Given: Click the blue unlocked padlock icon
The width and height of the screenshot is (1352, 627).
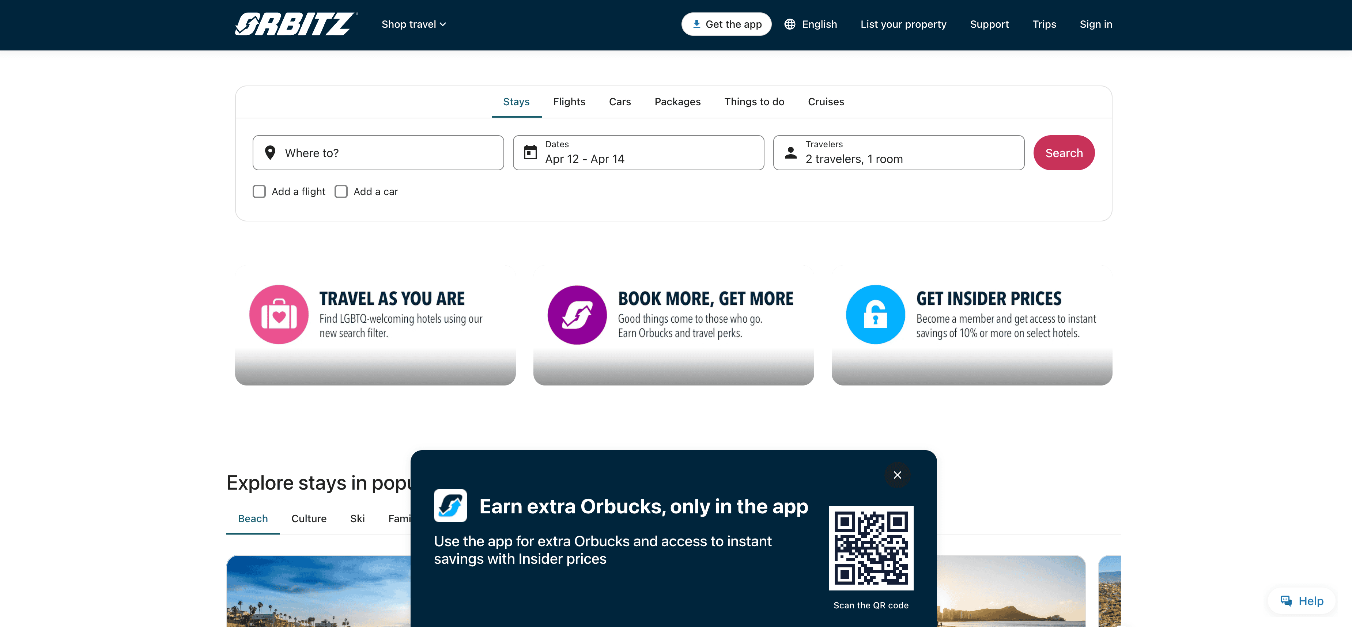Looking at the screenshot, I should pos(875,314).
